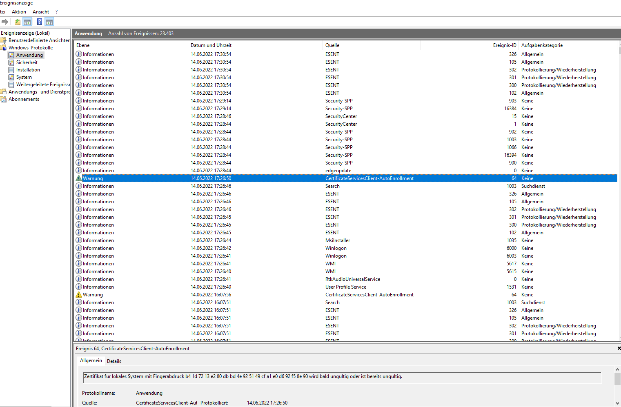Click the Installation log icon in the tree
Viewport: 621px width, 407px height.
11,70
